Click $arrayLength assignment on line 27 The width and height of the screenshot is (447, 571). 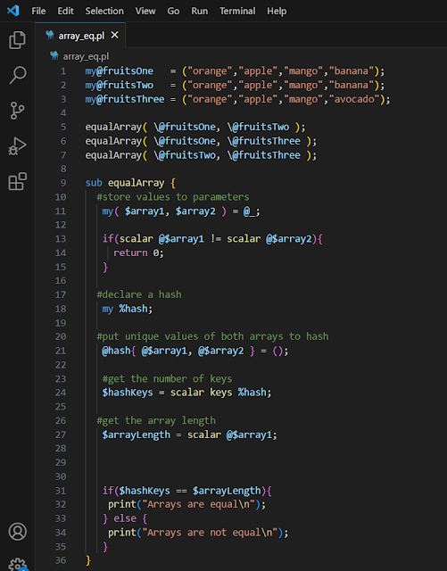[136, 434]
